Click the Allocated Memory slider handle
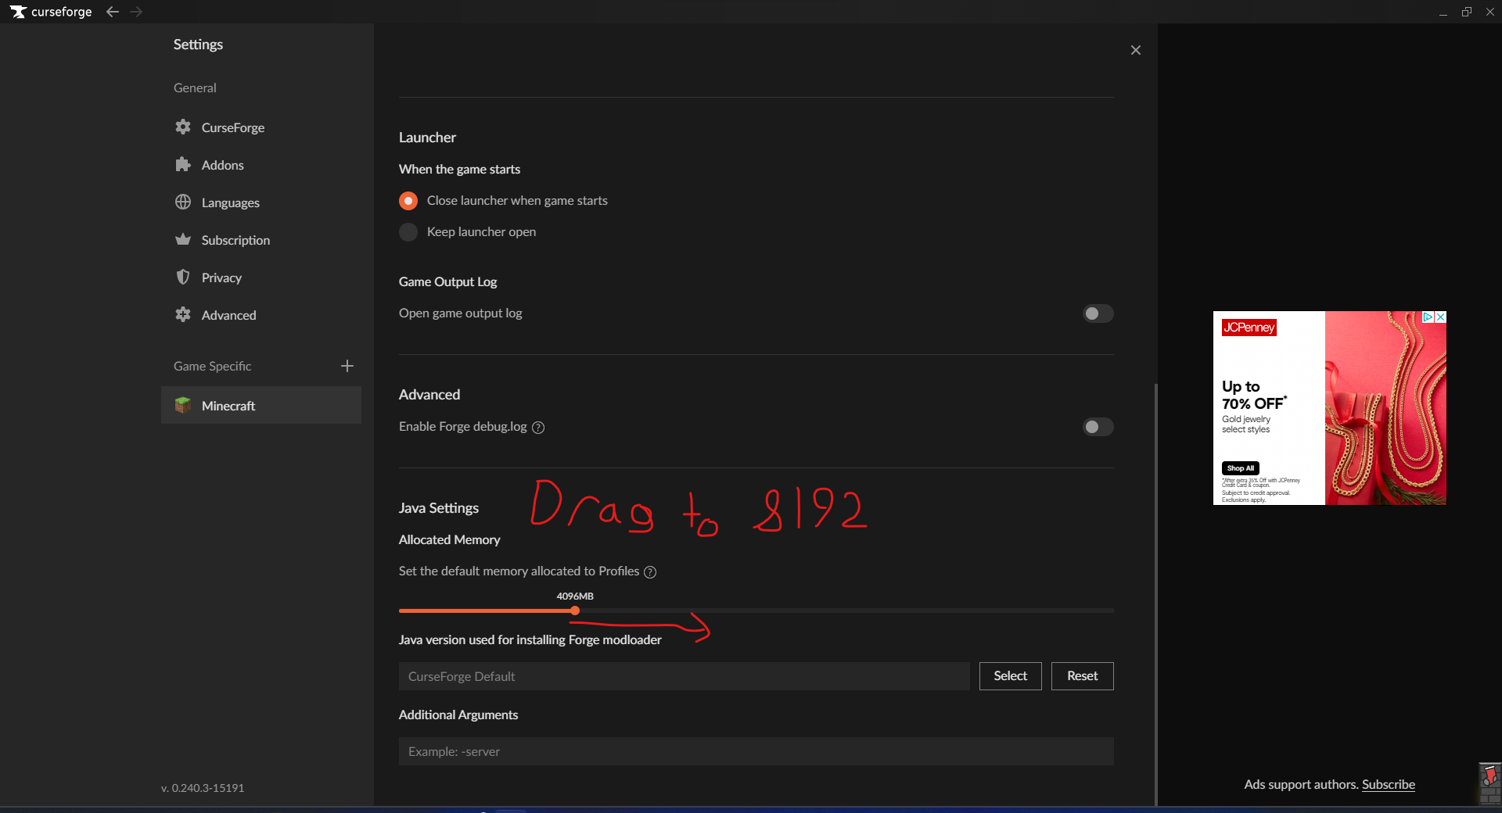 tap(575, 611)
